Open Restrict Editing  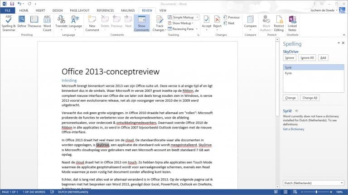coord(279,23)
